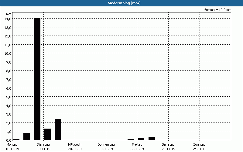Select the chart title 'Niederschlag [mm]'
This screenshot has height=152, width=243.
124,3
